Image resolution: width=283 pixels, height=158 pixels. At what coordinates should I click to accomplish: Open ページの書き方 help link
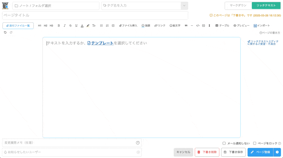tap(270, 33)
